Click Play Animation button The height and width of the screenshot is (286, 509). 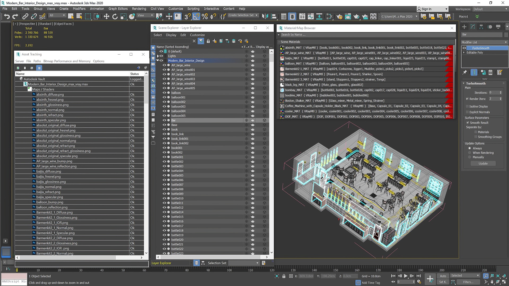click(x=406, y=276)
